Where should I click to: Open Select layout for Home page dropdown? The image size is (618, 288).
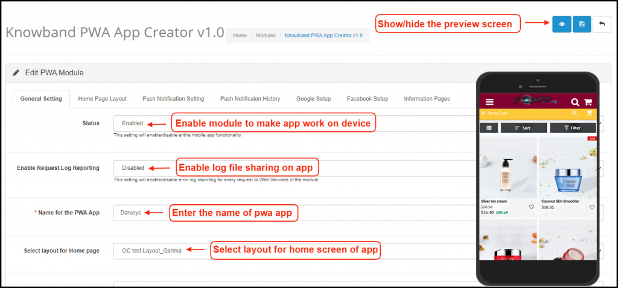click(358, 251)
